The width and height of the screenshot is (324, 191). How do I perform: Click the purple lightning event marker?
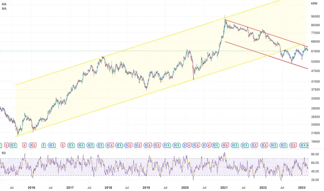[x=308, y=146]
